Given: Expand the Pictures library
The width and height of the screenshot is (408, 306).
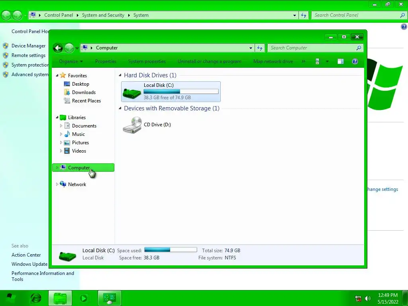Looking at the screenshot, I should pos(61,143).
